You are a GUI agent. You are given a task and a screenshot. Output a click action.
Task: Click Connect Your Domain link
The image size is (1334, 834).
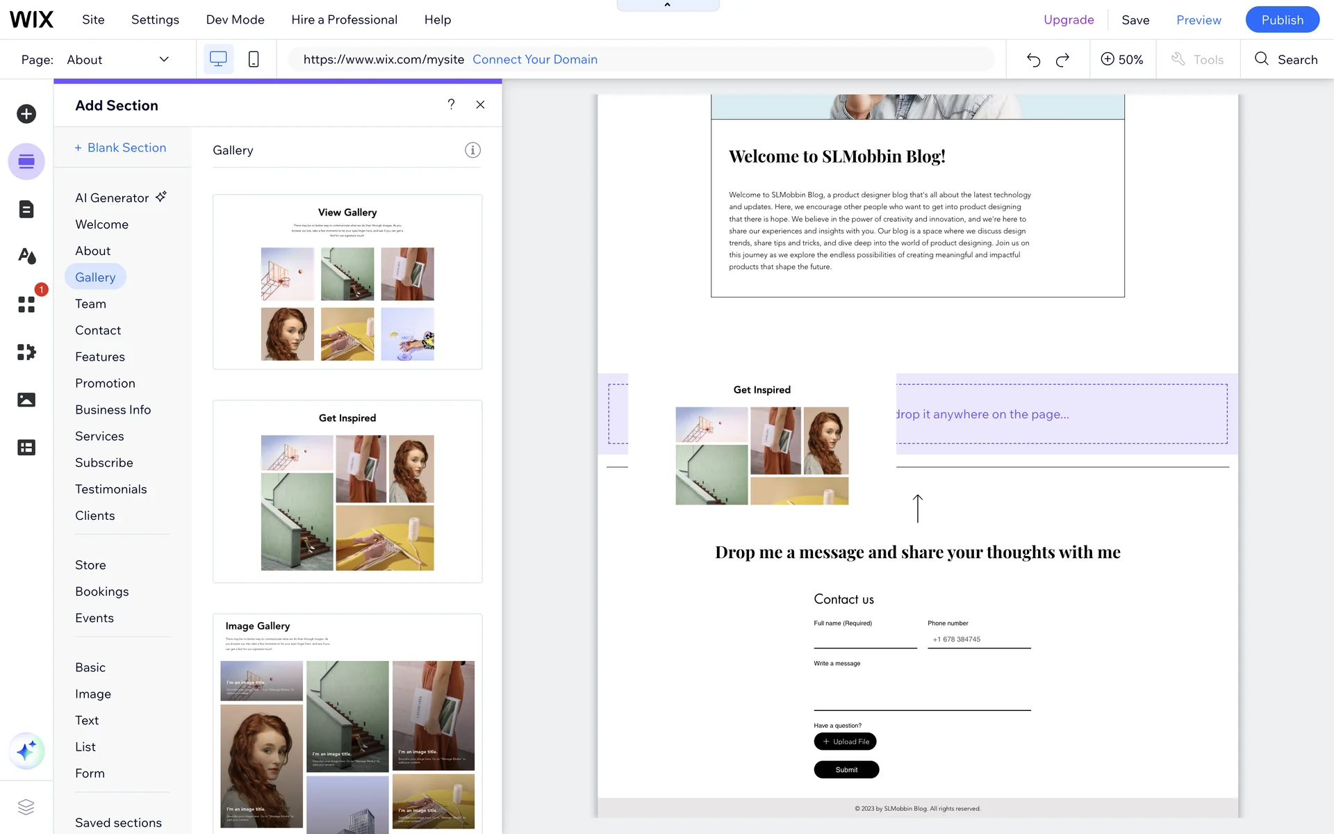point(535,60)
